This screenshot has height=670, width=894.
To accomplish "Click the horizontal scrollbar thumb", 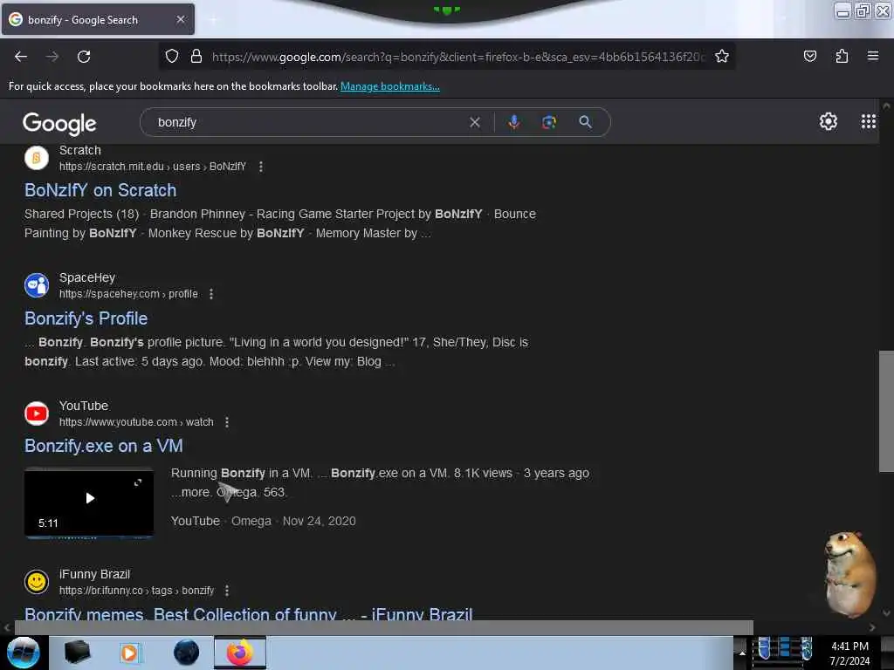I will tap(383, 627).
